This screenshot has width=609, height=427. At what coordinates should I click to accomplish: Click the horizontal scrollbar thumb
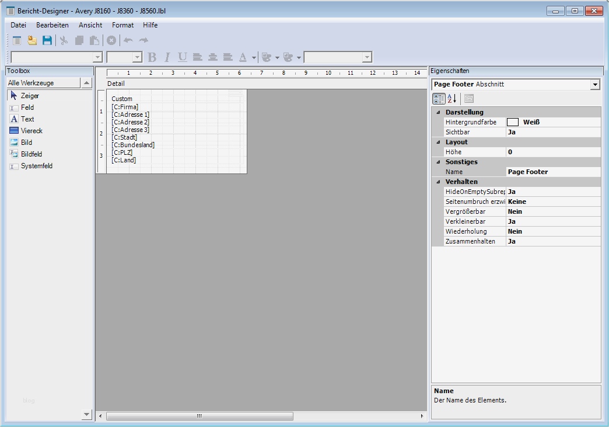pos(199,416)
